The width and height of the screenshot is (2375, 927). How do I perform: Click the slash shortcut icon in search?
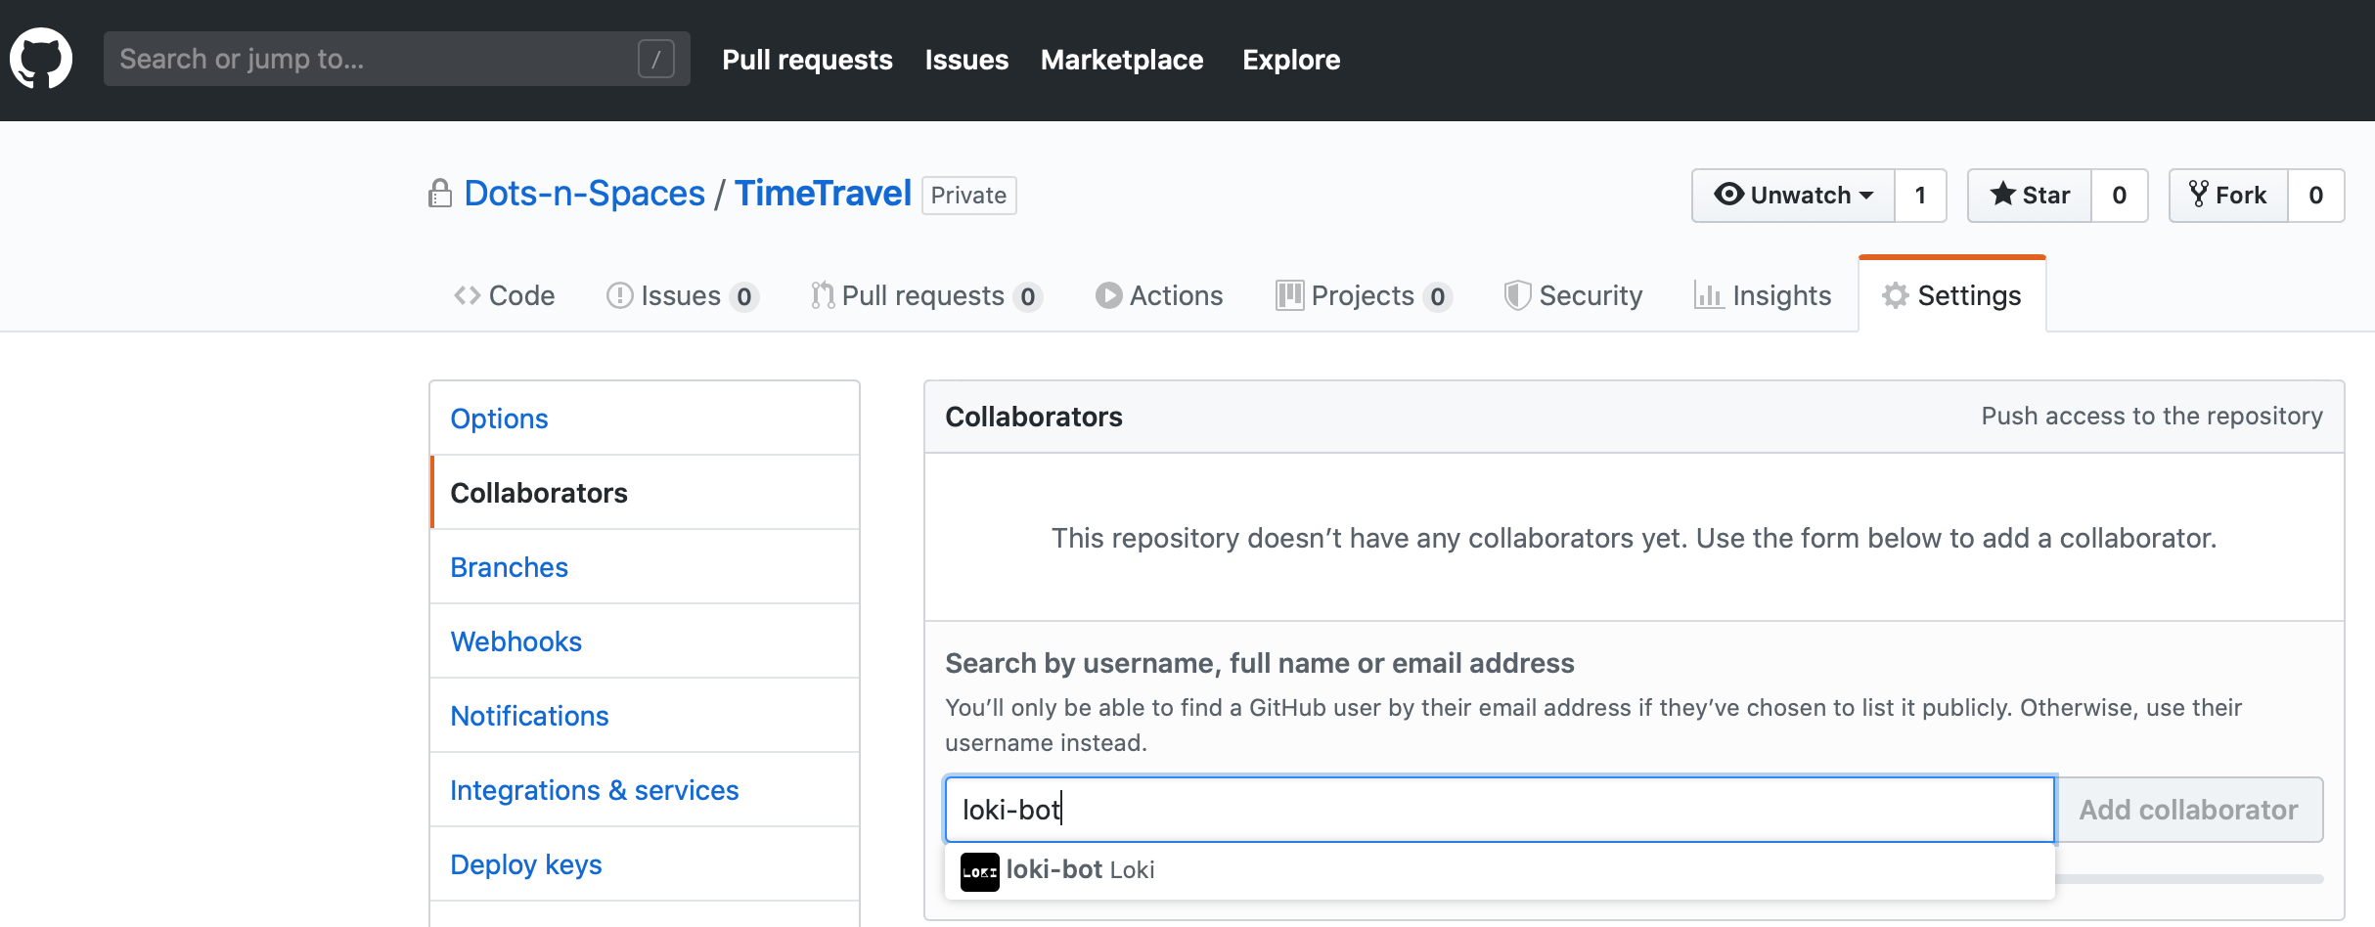point(655,59)
